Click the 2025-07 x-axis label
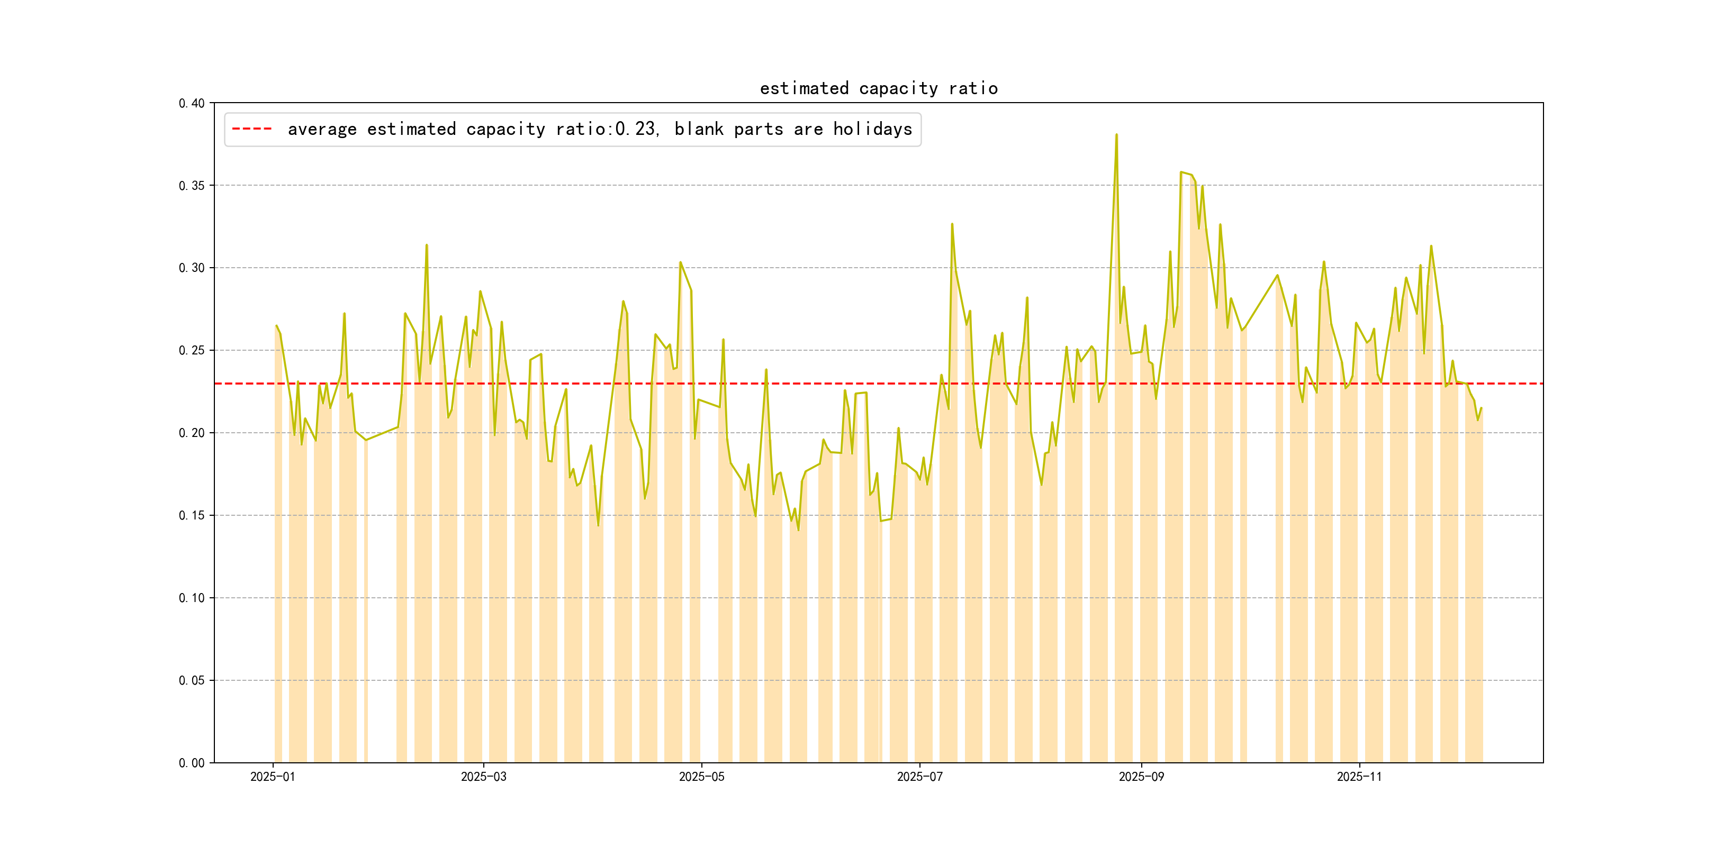 [919, 777]
